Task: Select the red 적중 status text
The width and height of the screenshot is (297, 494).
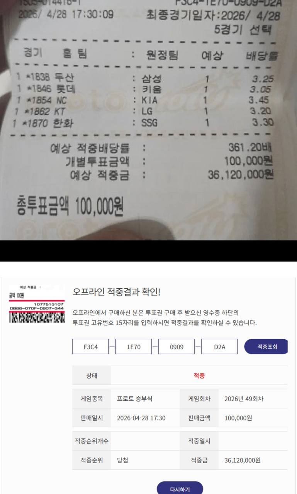Action: tap(199, 376)
